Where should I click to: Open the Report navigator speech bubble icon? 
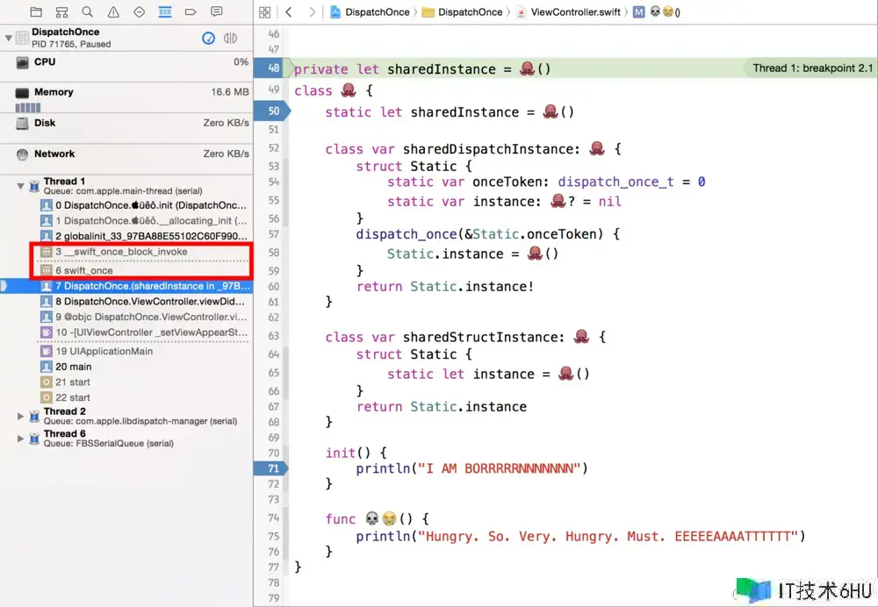pyautogui.click(x=217, y=12)
